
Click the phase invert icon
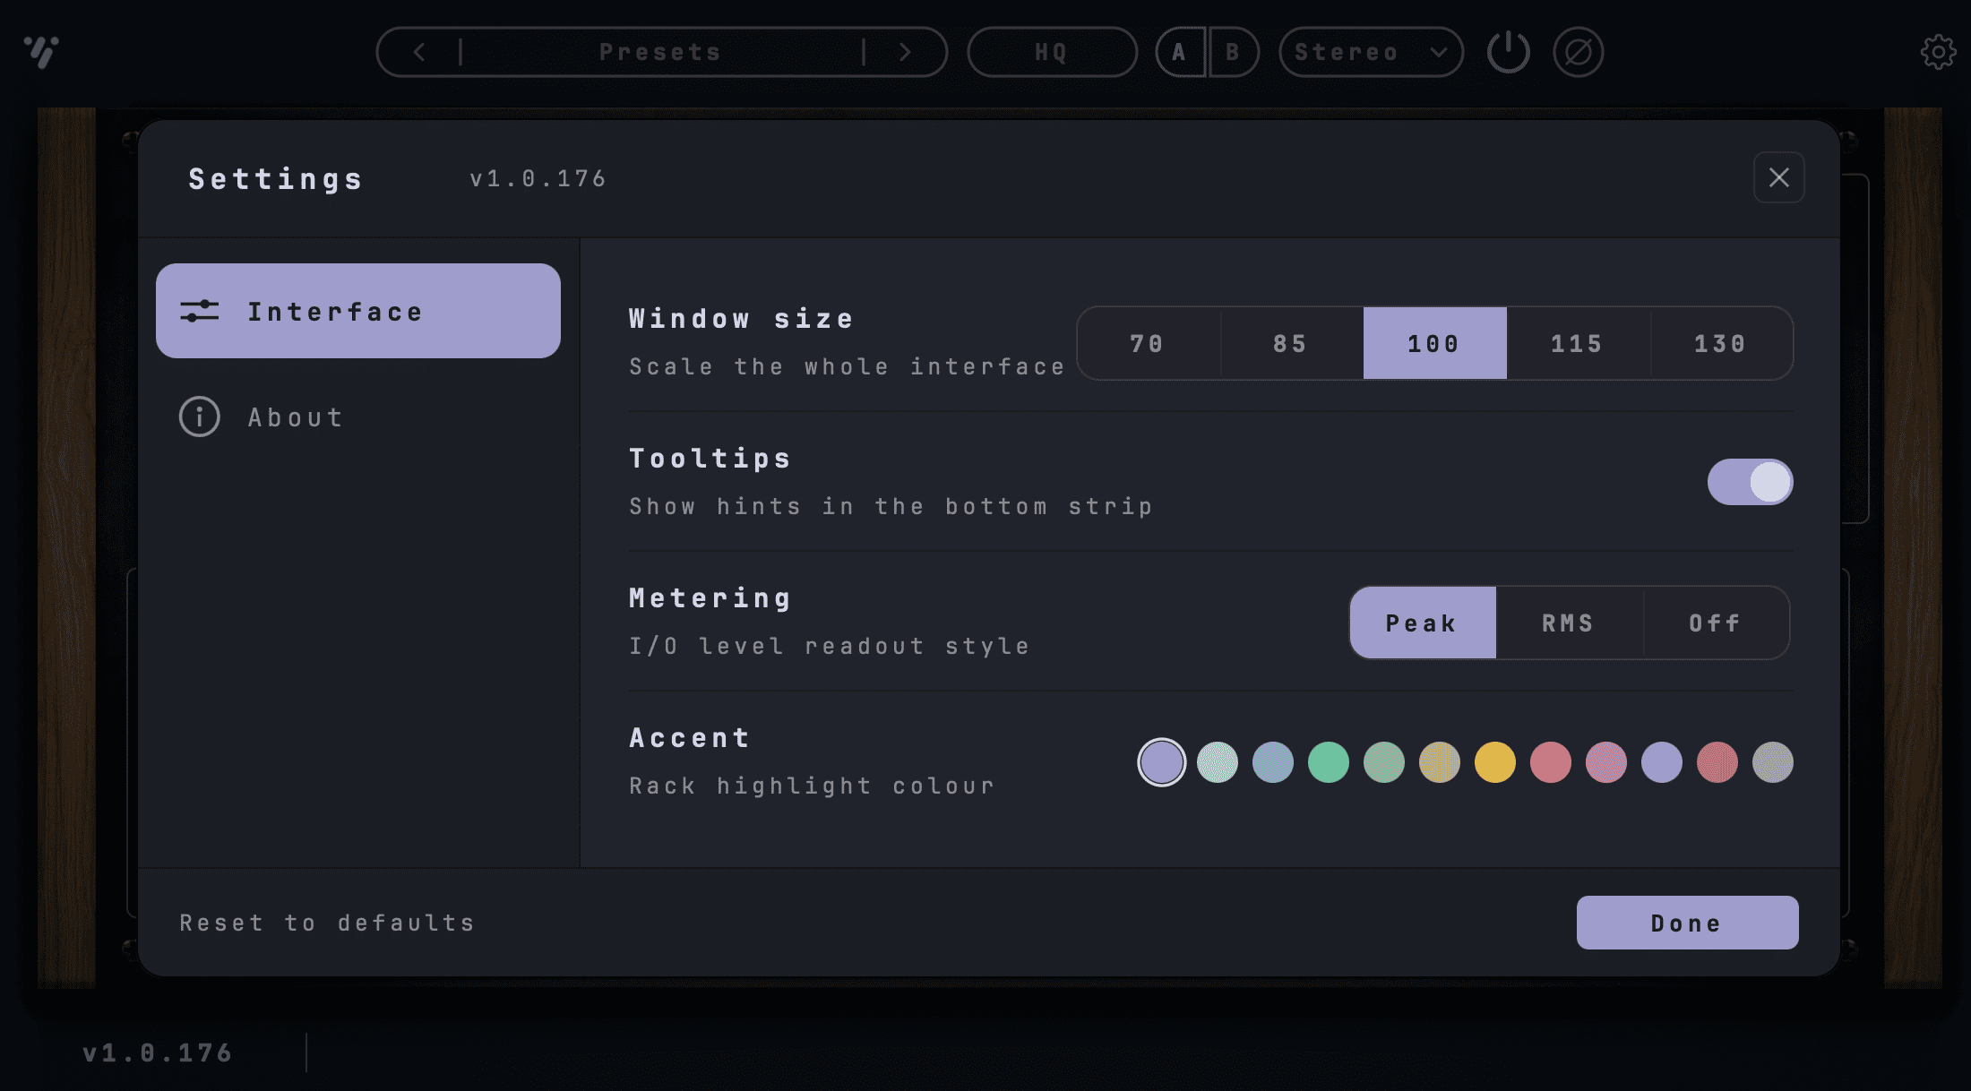tap(1579, 52)
